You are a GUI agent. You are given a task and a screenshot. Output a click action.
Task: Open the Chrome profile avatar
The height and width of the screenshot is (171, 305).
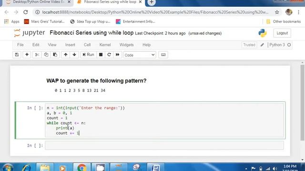coord(289,12)
